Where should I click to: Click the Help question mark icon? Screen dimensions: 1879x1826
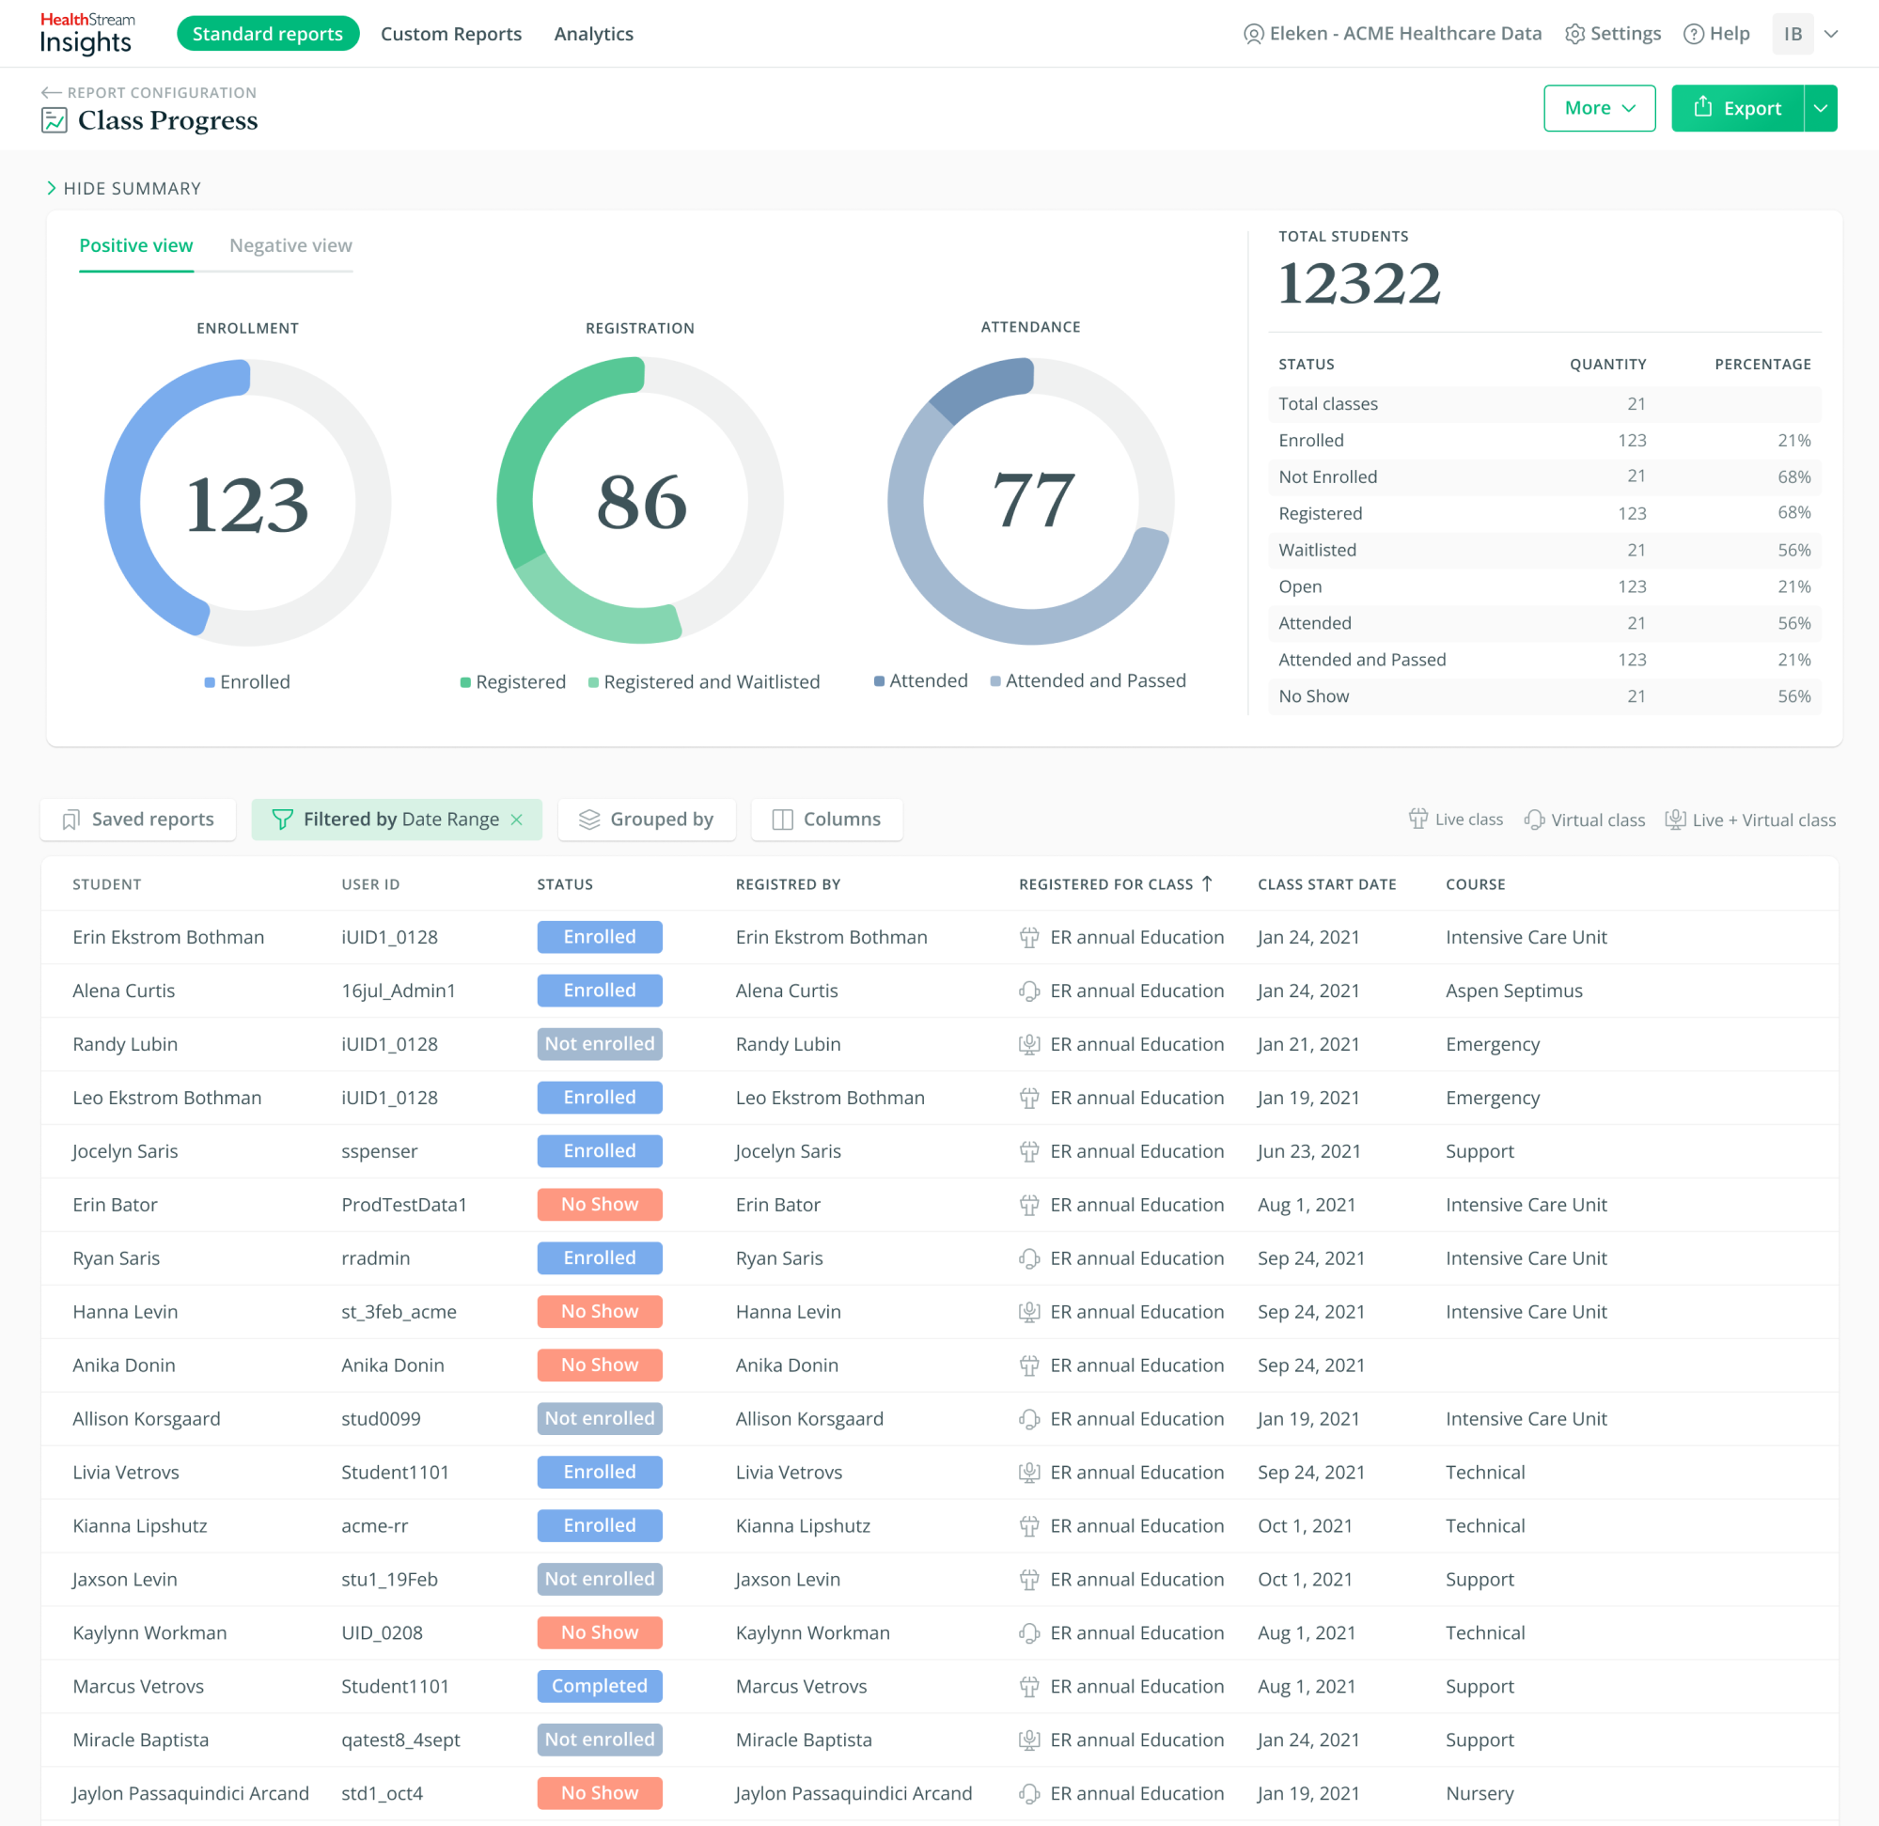pyautogui.click(x=1692, y=33)
